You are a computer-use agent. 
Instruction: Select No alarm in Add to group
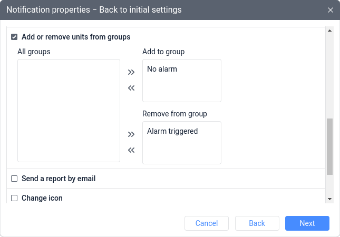(162, 69)
